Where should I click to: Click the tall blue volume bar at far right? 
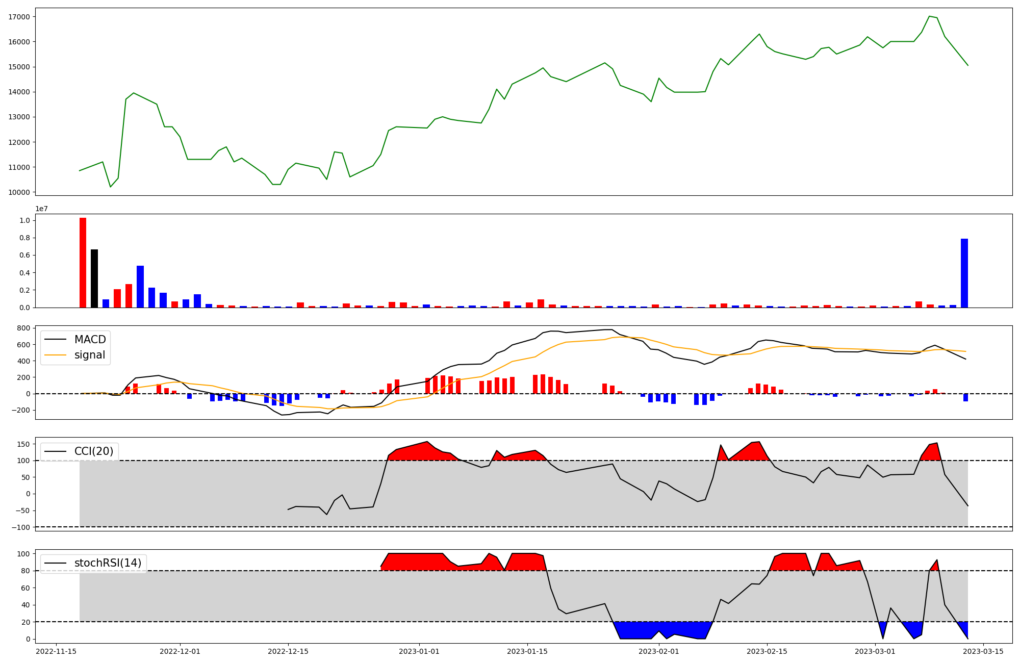tap(964, 273)
